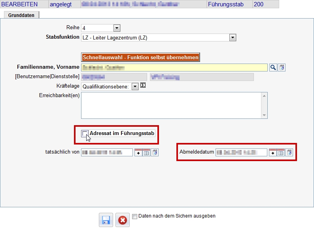Click the header value 200
The width and height of the screenshot is (314, 229).
click(x=259, y=4)
